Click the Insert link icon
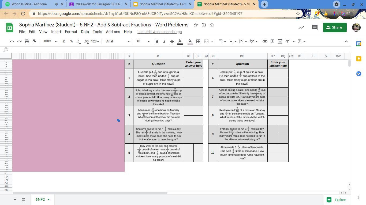The width and height of the screenshot is (366, 205). 265,41
